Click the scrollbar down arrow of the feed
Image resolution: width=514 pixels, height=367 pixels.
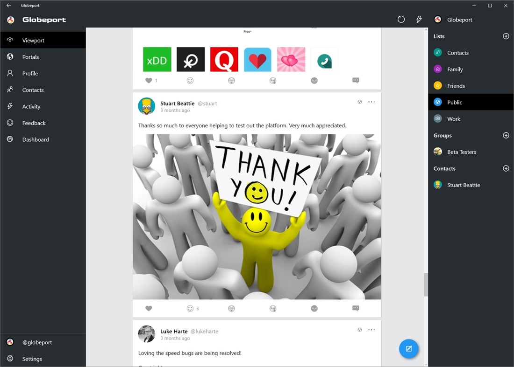click(426, 364)
